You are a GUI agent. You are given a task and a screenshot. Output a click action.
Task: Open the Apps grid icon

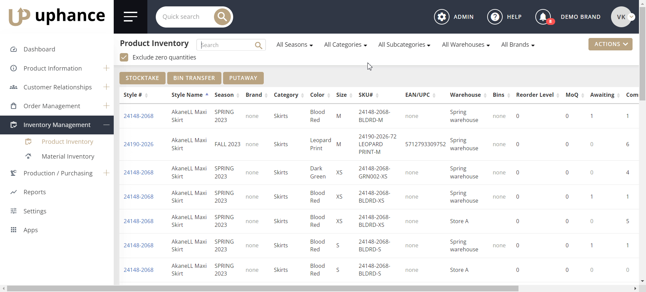coord(13,230)
